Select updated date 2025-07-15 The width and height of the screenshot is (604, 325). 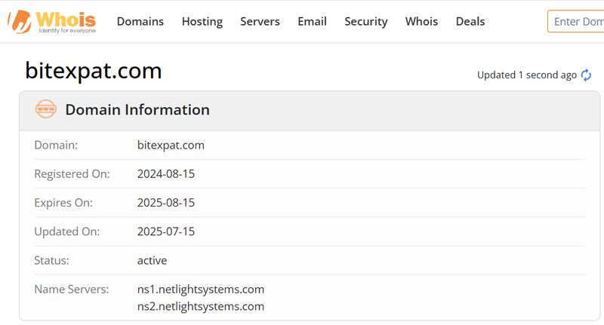click(166, 231)
